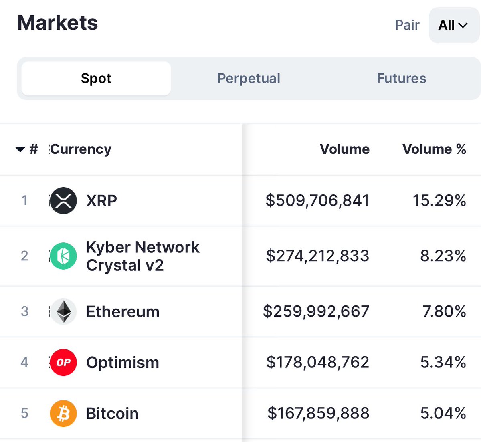Open the Ethereum currency link
This screenshot has width=481, height=442.
(123, 311)
